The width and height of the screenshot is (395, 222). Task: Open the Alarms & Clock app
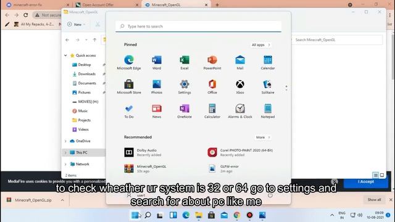coord(240,111)
